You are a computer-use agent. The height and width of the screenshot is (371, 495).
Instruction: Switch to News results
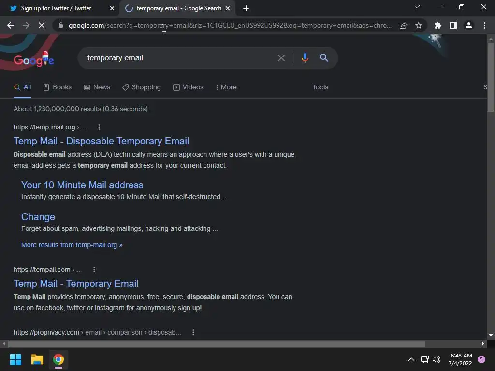click(x=97, y=87)
